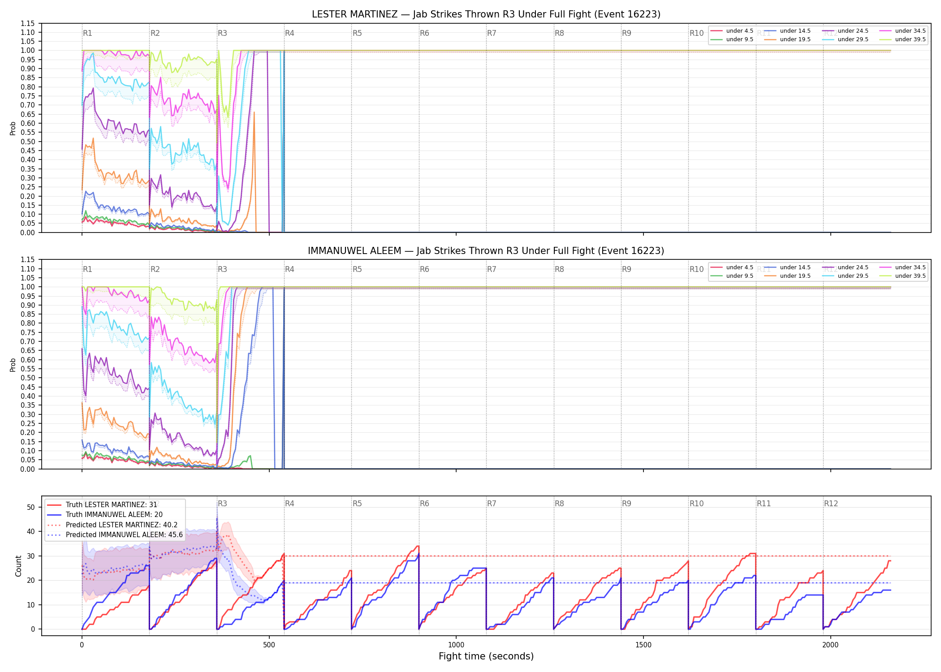Image resolution: width=941 pixels, height=672 pixels.
Task: Click the R7 round marker in the middle chart
Action: [492, 269]
